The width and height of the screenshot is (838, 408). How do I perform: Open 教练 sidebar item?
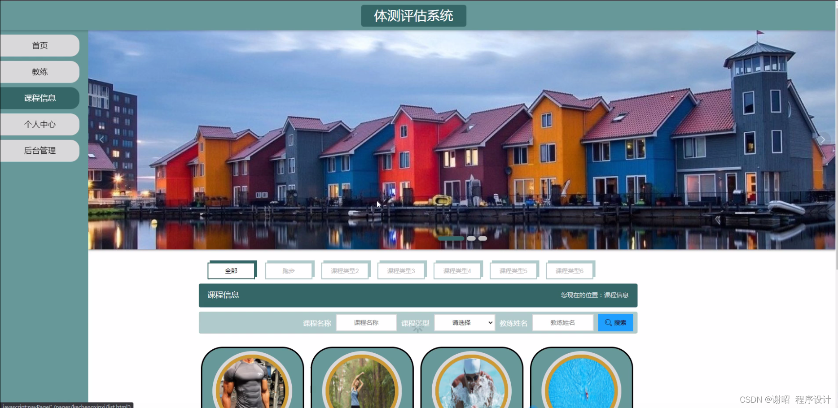39,72
